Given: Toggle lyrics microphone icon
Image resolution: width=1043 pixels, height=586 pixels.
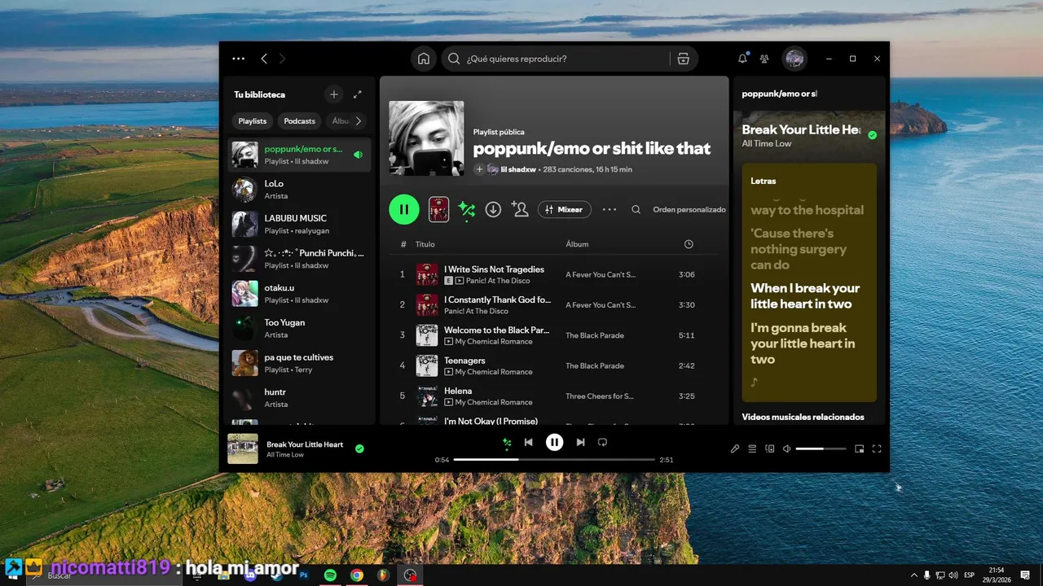Looking at the screenshot, I should tap(735, 448).
